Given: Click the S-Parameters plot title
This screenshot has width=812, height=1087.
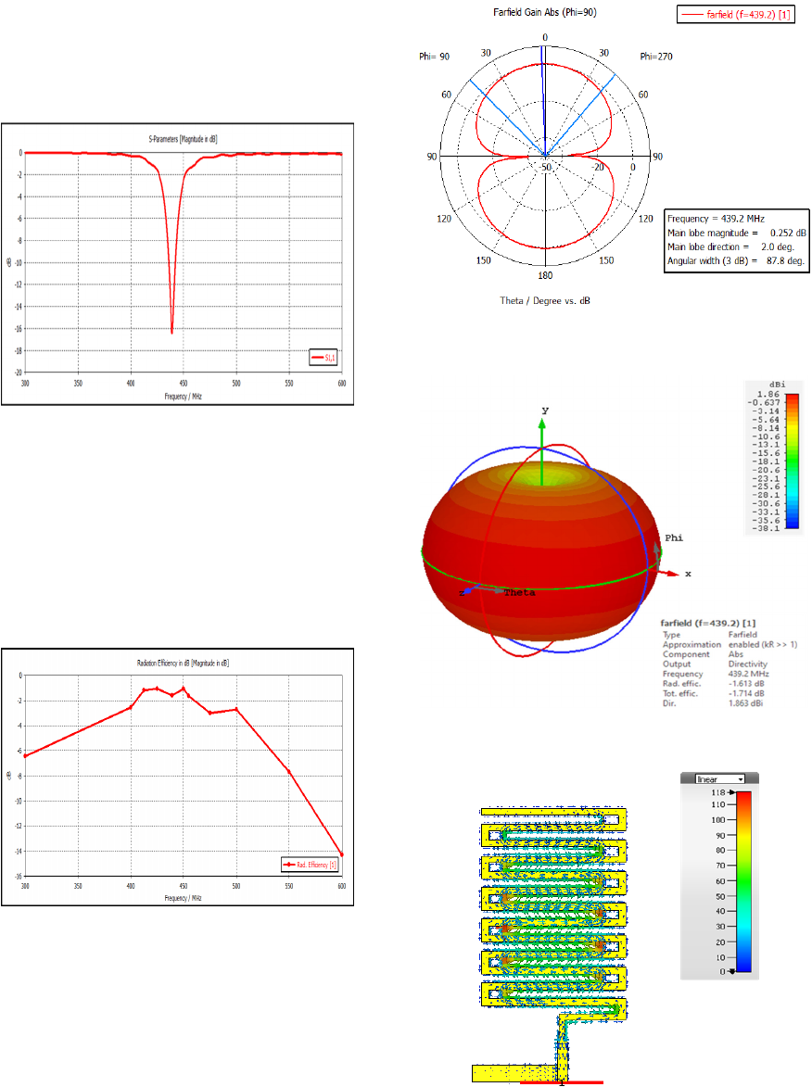Looking at the screenshot, I should [177, 139].
